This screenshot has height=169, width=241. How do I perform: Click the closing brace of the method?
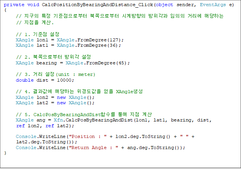tap(5, 153)
